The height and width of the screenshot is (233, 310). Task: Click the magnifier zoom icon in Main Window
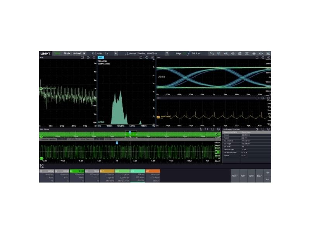[207, 129]
